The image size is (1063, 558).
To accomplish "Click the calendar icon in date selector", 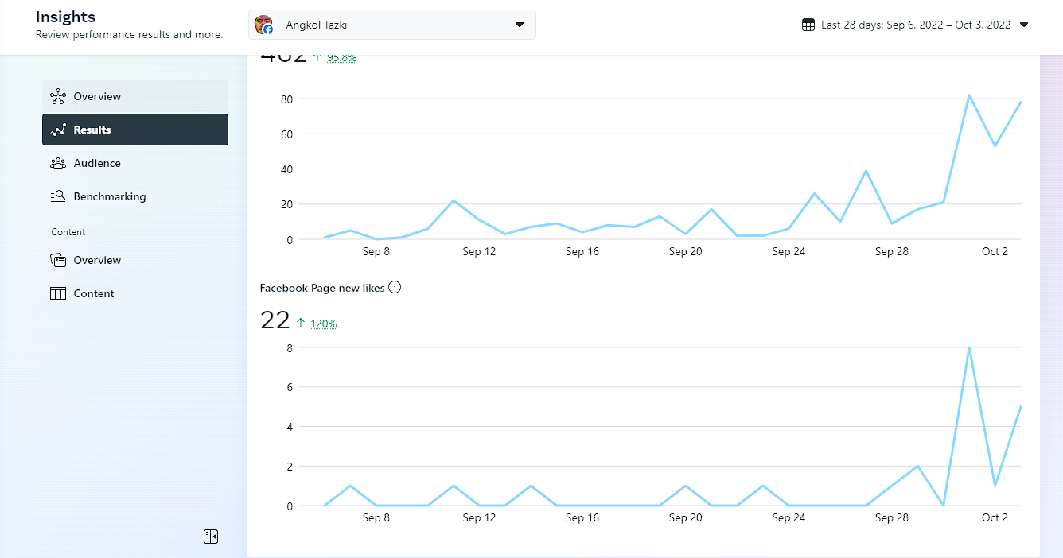I will pyautogui.click(x=808, y=25).
